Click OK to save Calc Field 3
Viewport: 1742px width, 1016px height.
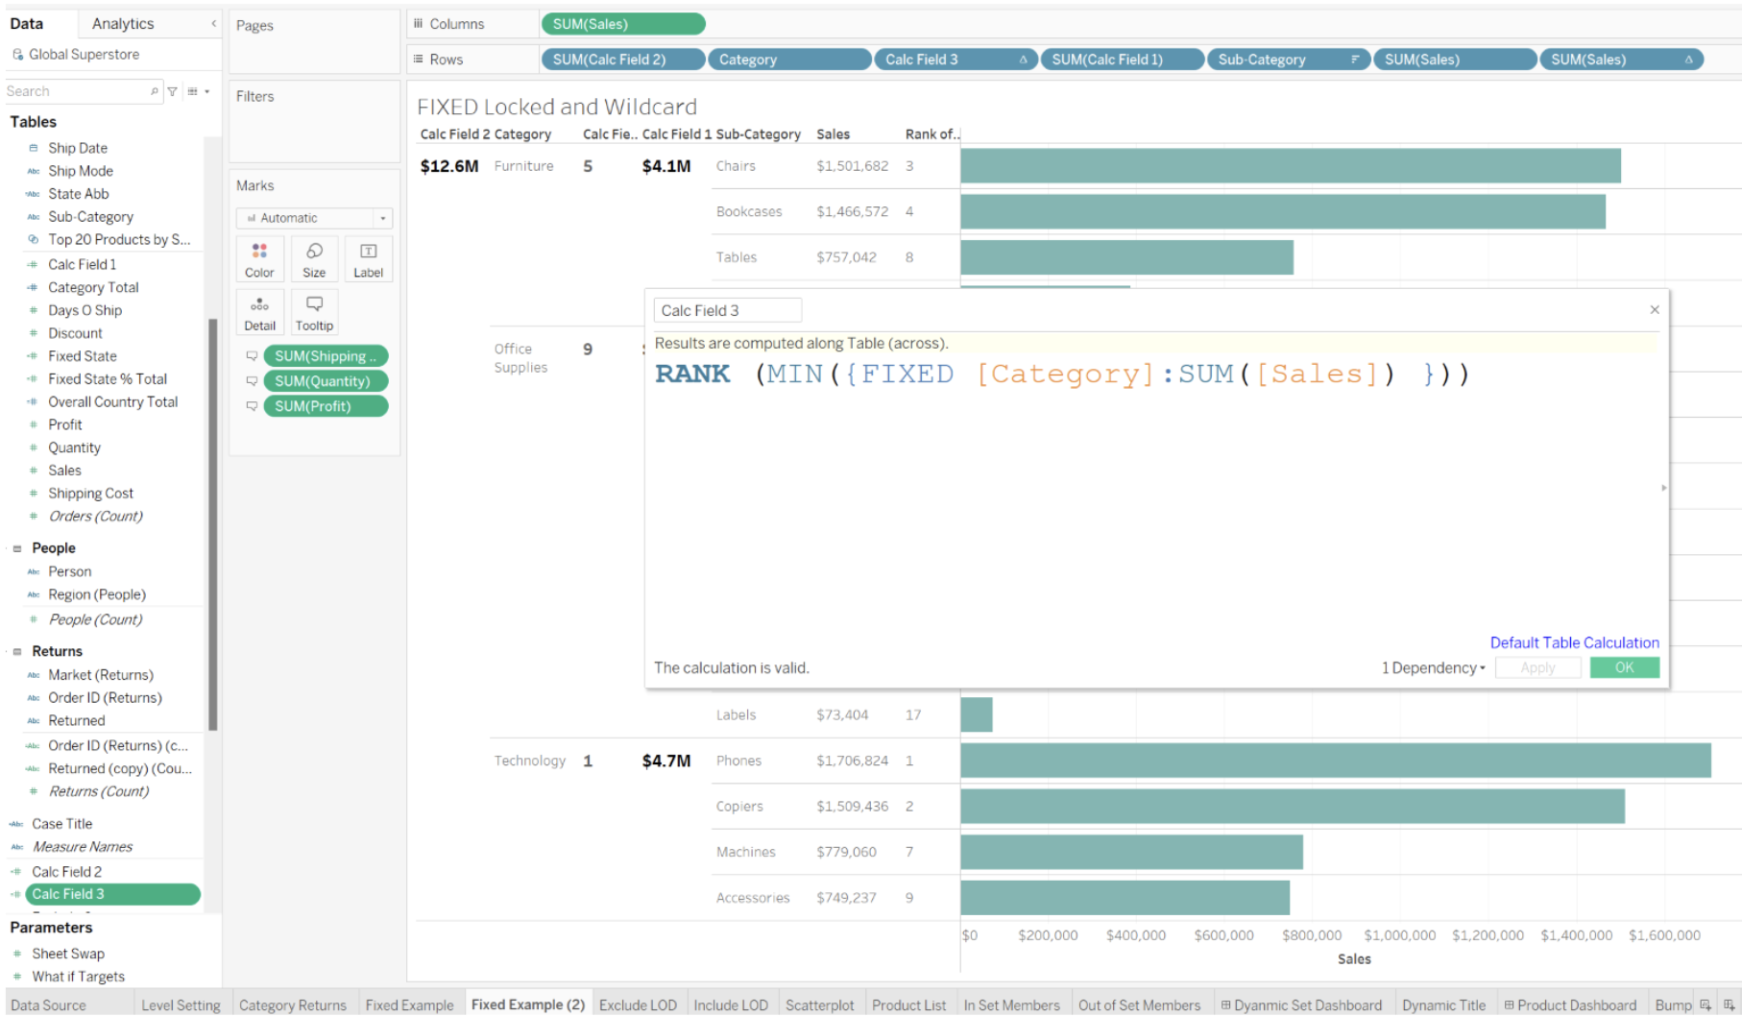point(1624,667)
